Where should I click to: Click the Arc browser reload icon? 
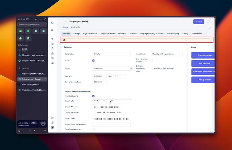(45, 19)
